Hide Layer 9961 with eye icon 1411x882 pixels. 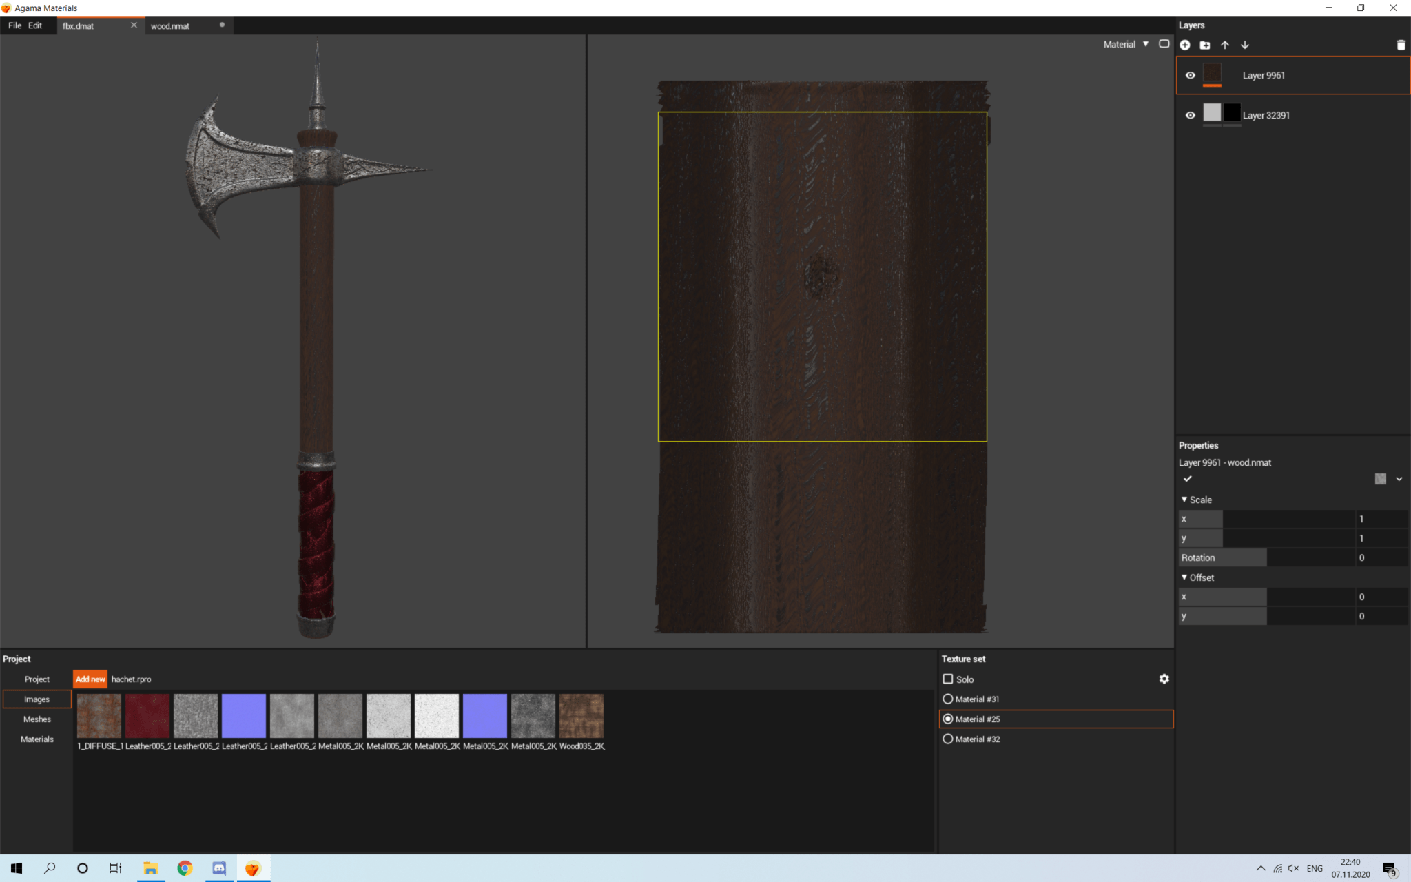coord(1190,75)
